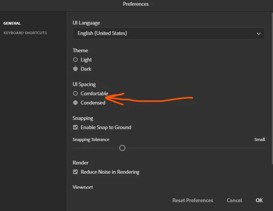This screenshot has width=273, height=211.
Task: Select Comfortable UI spacing
Action: point(75,94)
